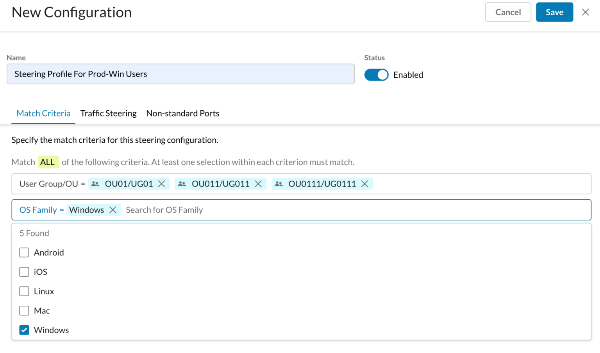This screenshot has height=353, width=600.
Task: Close the New Configuration panel via X icon
Action: tap(585, 12)
